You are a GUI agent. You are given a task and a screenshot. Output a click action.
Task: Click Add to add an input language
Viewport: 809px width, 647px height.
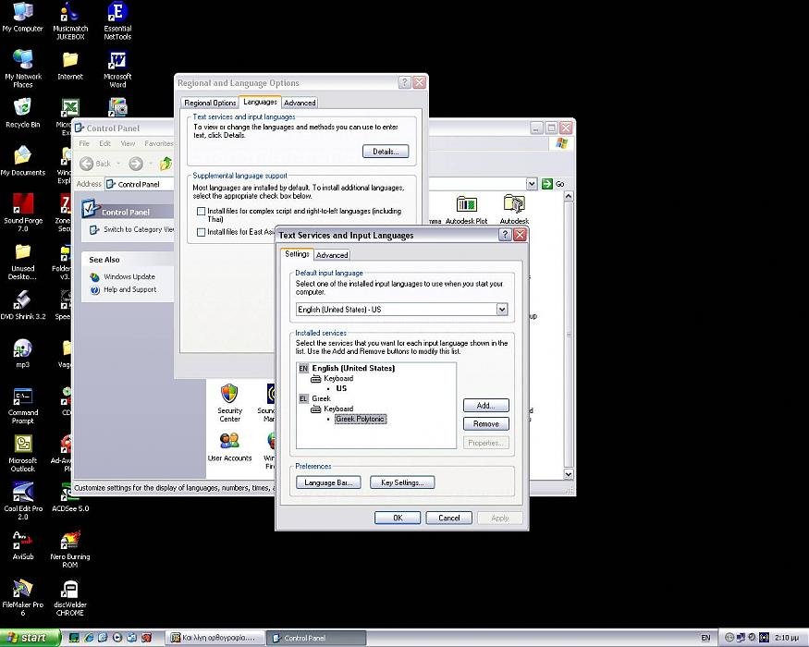pyautogui.click(x=485, y=405)
